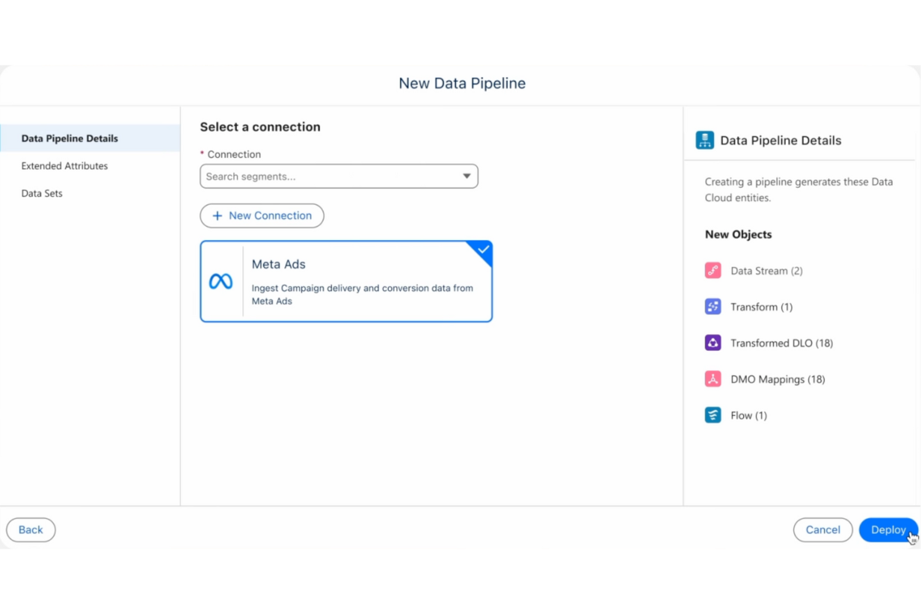The image size is (921, 614).
Task: Click the Cancel button
Action: click(x=823, y=529)
